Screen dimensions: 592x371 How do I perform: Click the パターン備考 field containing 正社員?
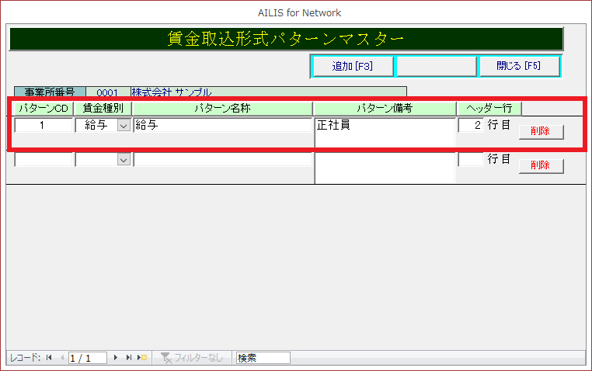[385, 130]
